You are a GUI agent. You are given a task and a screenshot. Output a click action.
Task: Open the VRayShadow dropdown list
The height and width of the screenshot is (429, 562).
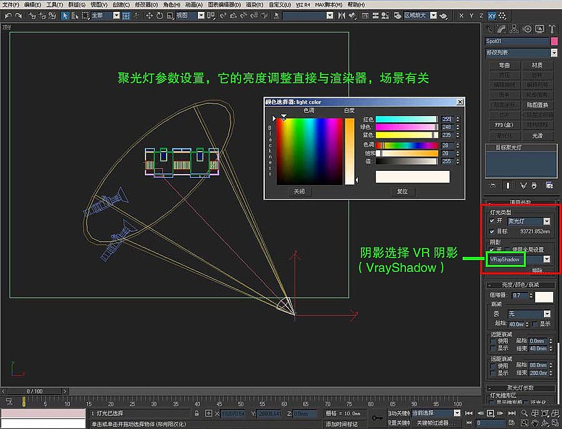[548, 259]
